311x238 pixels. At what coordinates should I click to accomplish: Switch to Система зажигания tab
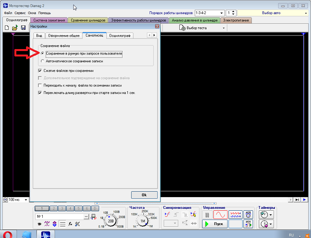click(49, 20)
